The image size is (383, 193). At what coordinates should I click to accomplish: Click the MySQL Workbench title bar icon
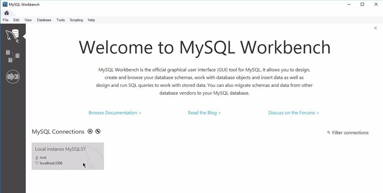(5, 4)
